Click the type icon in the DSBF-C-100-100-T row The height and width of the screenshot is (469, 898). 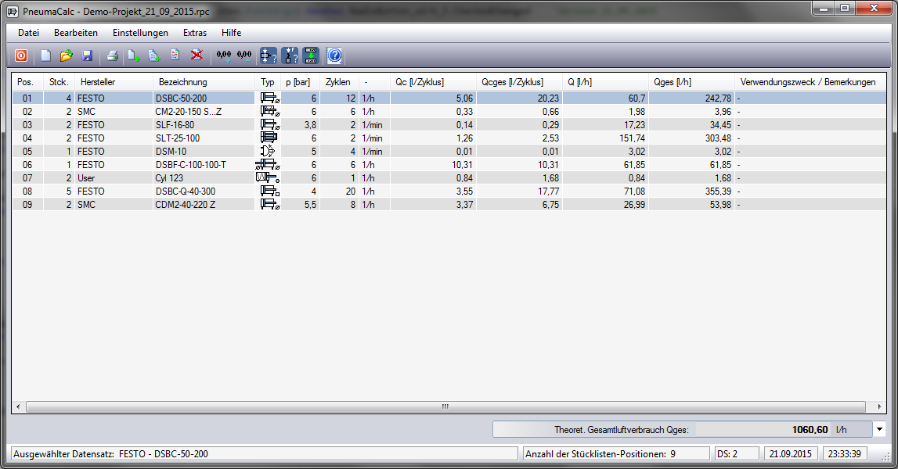[268, 164]
